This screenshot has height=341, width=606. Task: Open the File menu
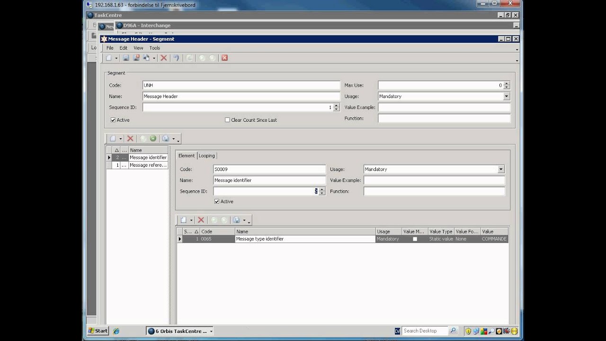(x=110, y=48)
